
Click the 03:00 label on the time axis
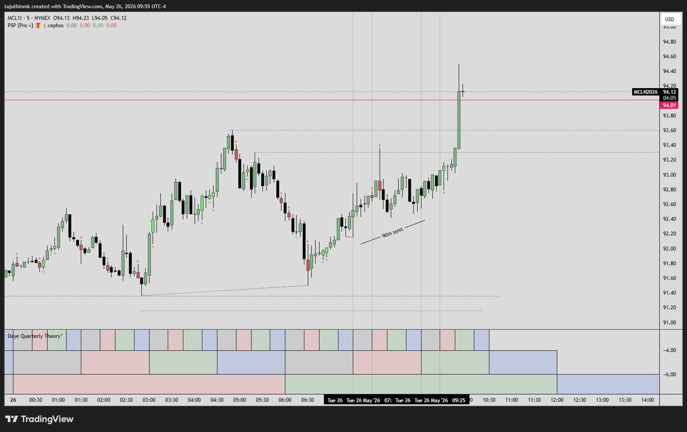pos(149,400)
